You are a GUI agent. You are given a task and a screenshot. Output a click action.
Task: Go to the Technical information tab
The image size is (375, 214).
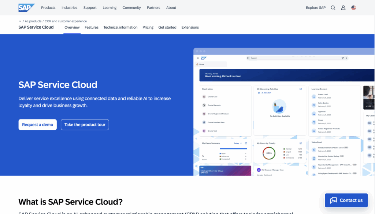click(120, 27)
